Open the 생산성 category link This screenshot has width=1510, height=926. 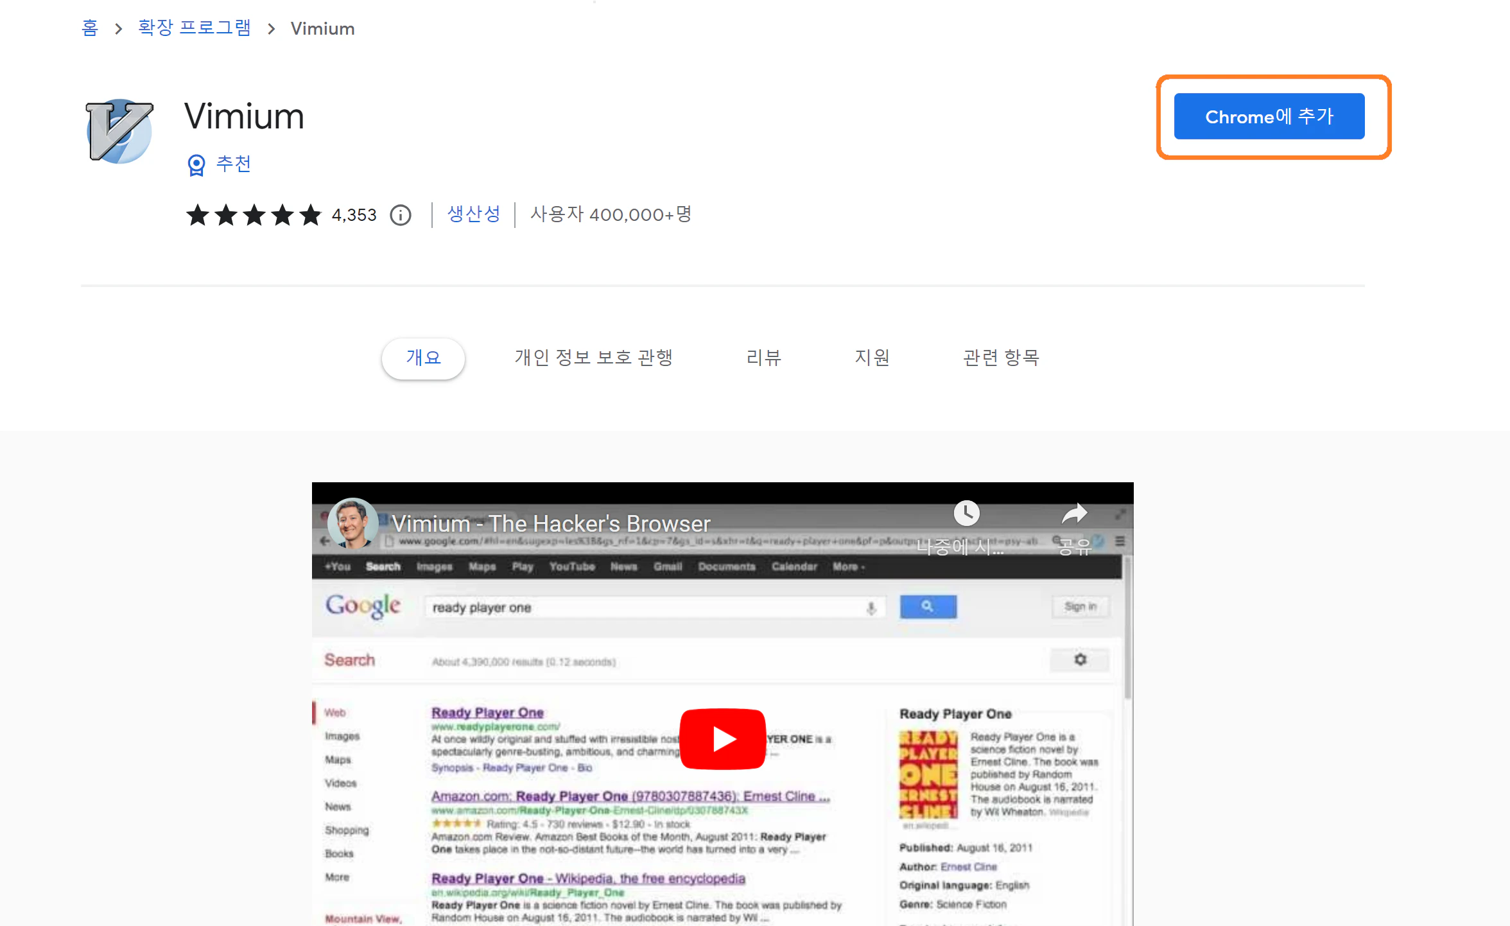[x=473, y=215]
